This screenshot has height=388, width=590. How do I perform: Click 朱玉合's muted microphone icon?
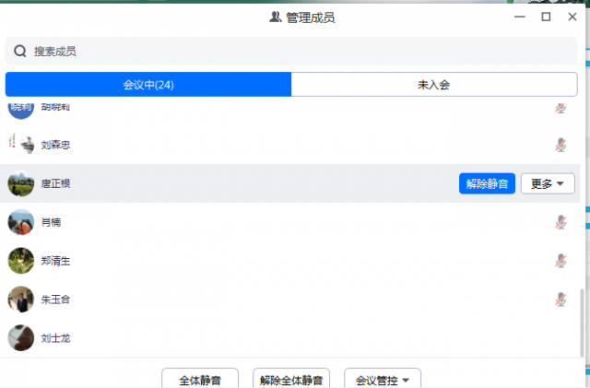(560, 300)
